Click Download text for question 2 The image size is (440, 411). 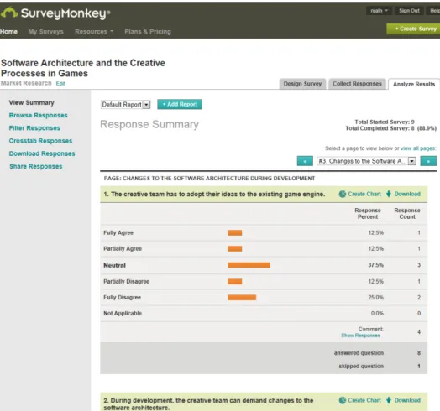click(x=407, y=400)
